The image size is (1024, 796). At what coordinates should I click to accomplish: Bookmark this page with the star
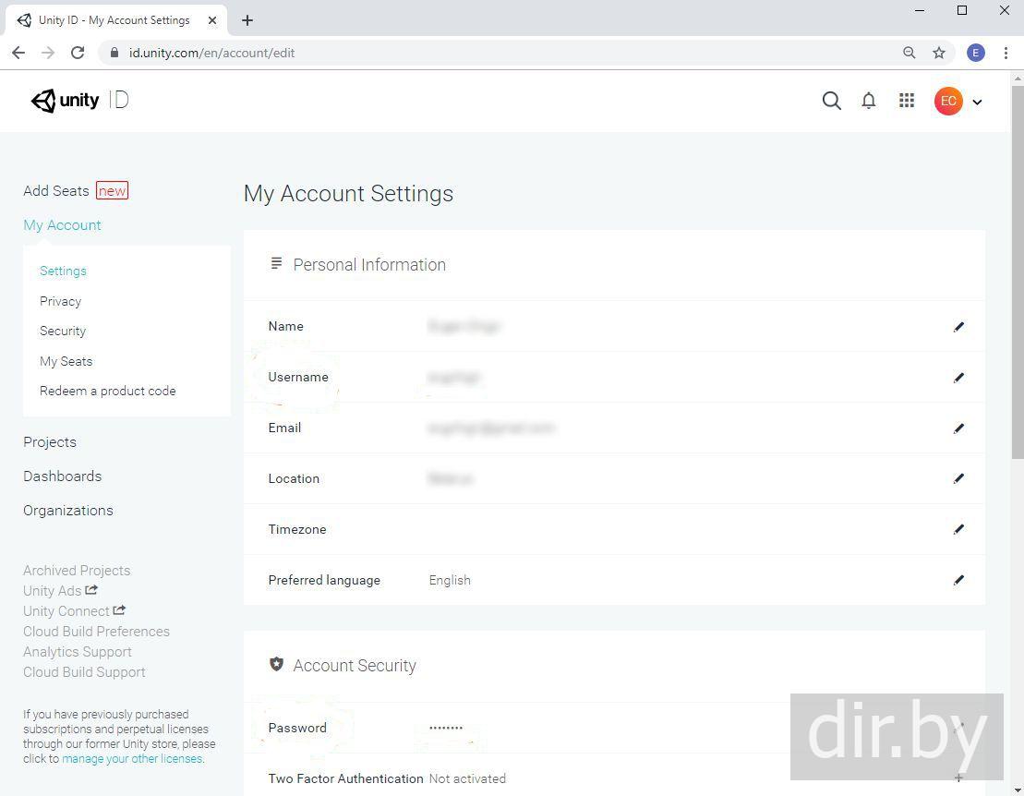tap(939, 53)
